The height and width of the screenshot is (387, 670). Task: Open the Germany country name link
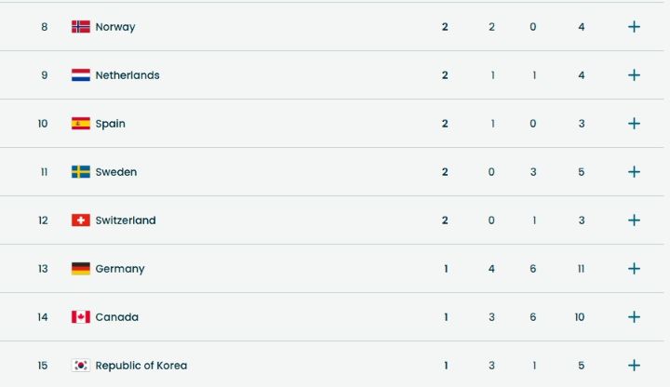pos(120,269)
